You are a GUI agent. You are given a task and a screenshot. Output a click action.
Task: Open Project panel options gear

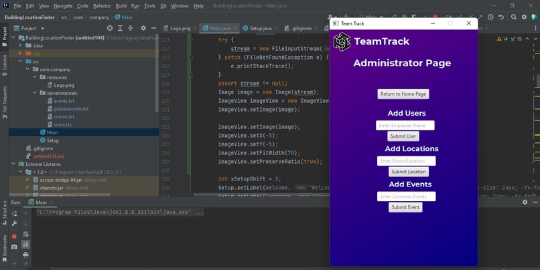[x=143, y=28]
